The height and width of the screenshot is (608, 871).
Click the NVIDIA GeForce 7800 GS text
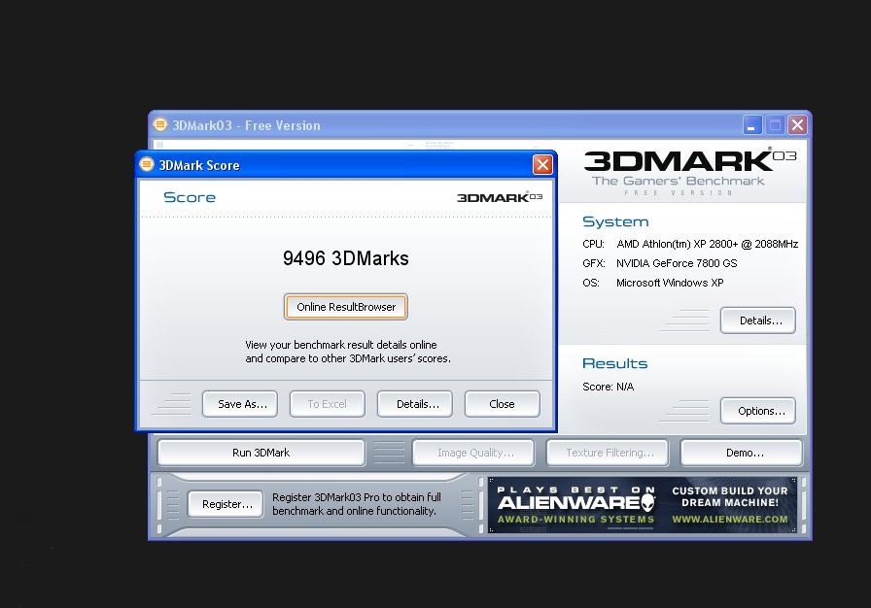pos(677,263)
